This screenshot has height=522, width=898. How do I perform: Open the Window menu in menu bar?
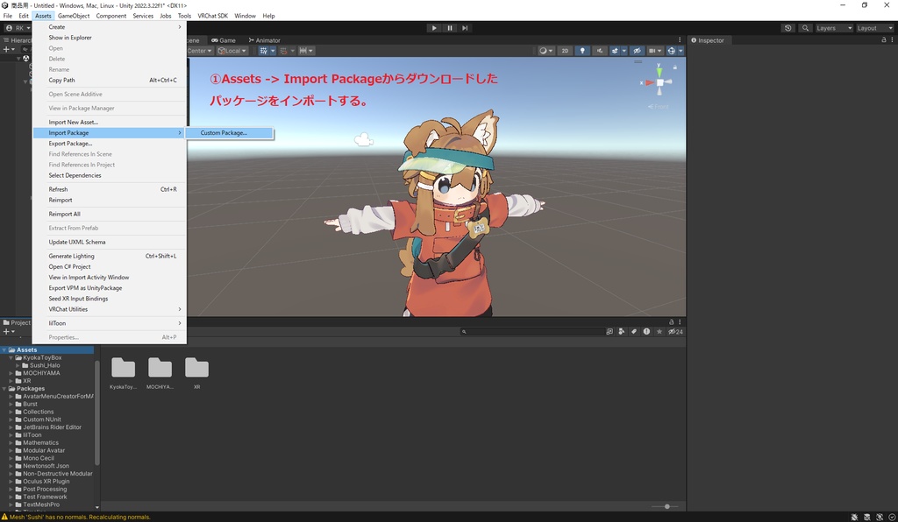click(x=245, y=16)
